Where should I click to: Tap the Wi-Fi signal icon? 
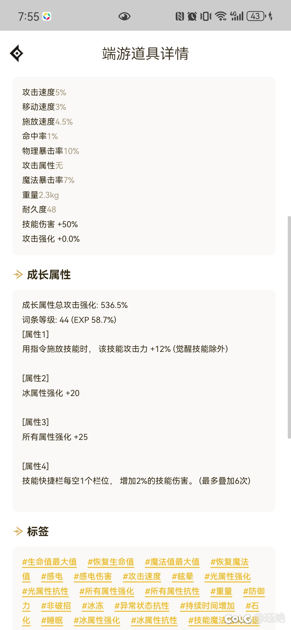(x=221, y=16)
